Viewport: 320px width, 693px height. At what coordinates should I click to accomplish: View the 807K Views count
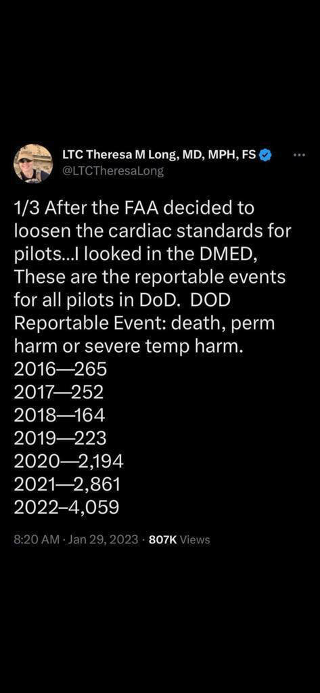tap(180, 539)
